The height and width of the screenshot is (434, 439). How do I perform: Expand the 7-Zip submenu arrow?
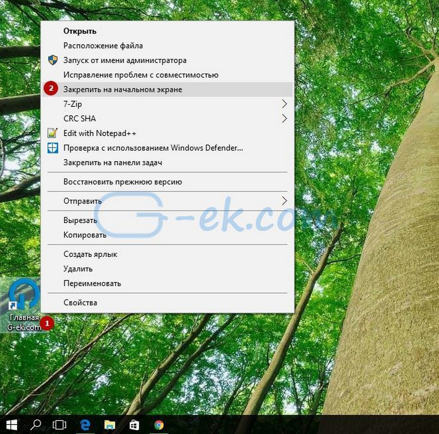(284, 104)
